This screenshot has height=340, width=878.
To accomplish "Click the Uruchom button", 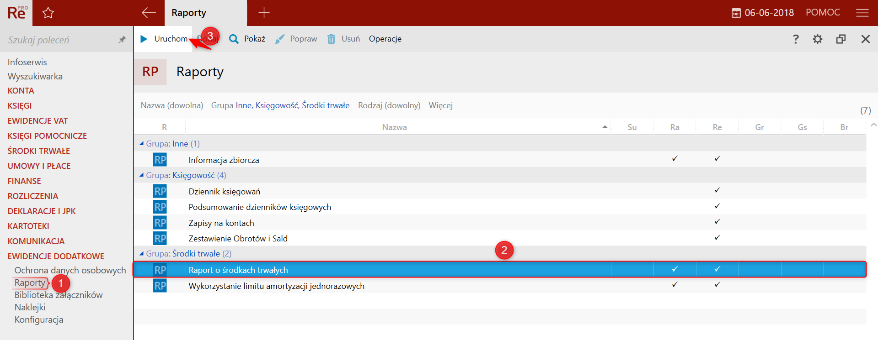I will tap(165, 39).
